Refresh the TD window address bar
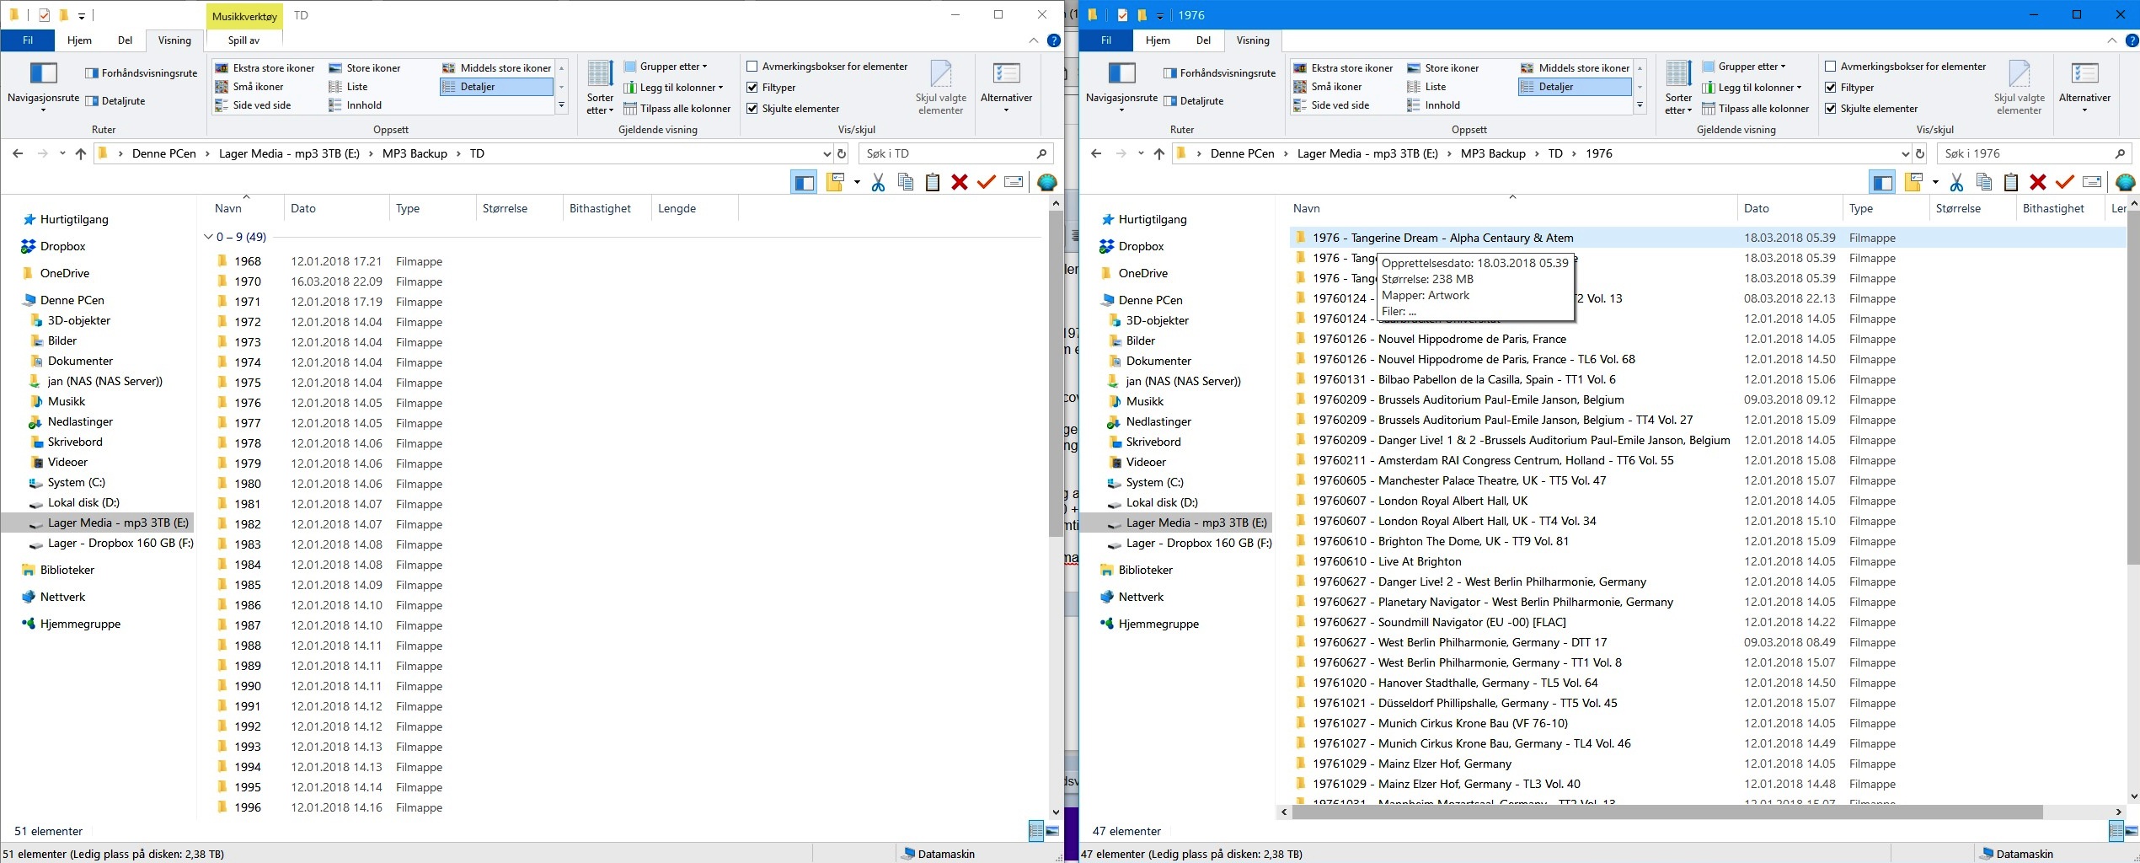This screenshot has height=863, width=2140. [841, 153]
